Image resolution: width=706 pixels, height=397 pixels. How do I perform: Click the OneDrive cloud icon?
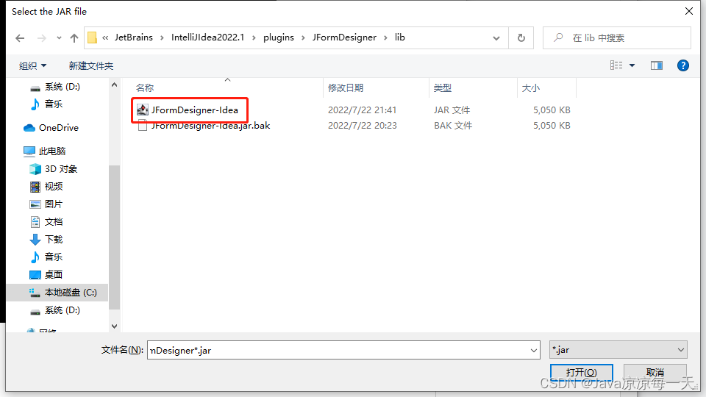coord(29,128)
